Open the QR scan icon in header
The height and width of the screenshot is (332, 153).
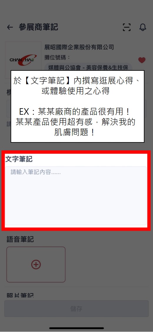click(x=127, y=27)
